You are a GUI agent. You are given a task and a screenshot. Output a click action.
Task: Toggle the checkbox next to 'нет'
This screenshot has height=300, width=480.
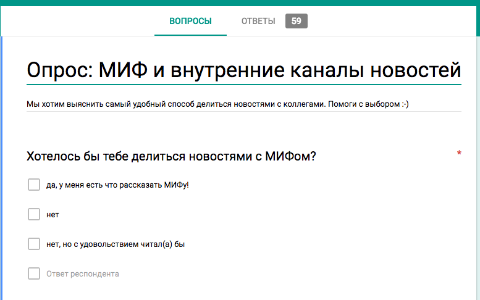click(x=34, y=214)
